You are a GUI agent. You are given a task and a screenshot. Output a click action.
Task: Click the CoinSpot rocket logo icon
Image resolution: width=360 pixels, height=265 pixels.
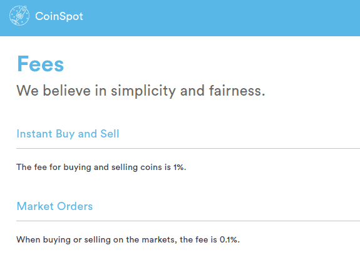19,16
